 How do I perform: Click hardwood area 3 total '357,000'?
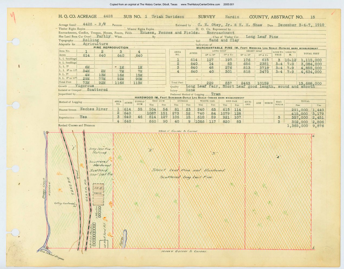[x=300, y=118]
